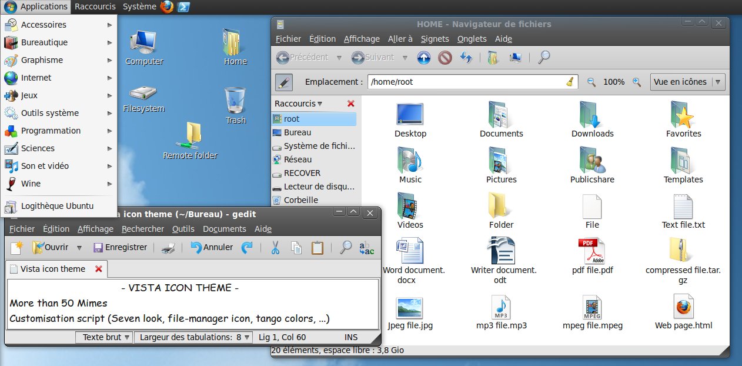This screenshot has height=366, width=742.
Task: Click the Paste clipboard icon in gedit
Action: click(317, 248)
